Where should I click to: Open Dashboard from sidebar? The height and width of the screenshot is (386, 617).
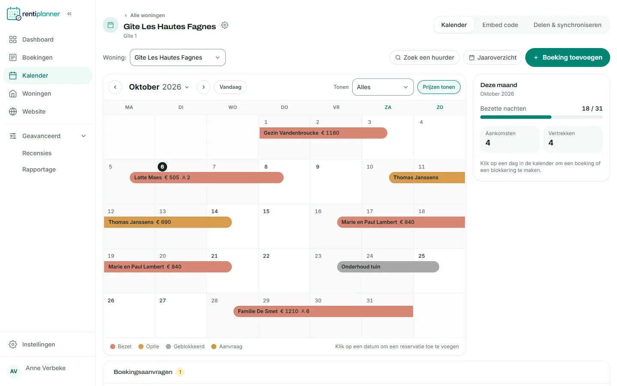click(x=48, y=39)
